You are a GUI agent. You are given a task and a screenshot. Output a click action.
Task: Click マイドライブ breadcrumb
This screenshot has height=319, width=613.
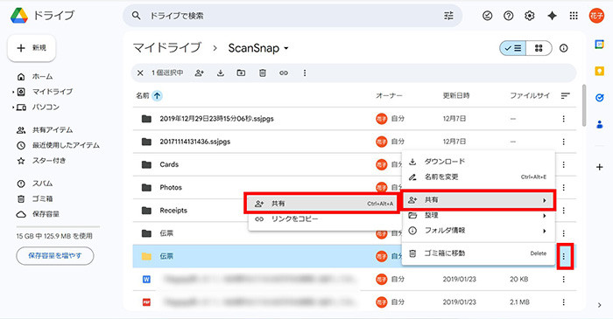pyautogui.click(x=167, y=48)
